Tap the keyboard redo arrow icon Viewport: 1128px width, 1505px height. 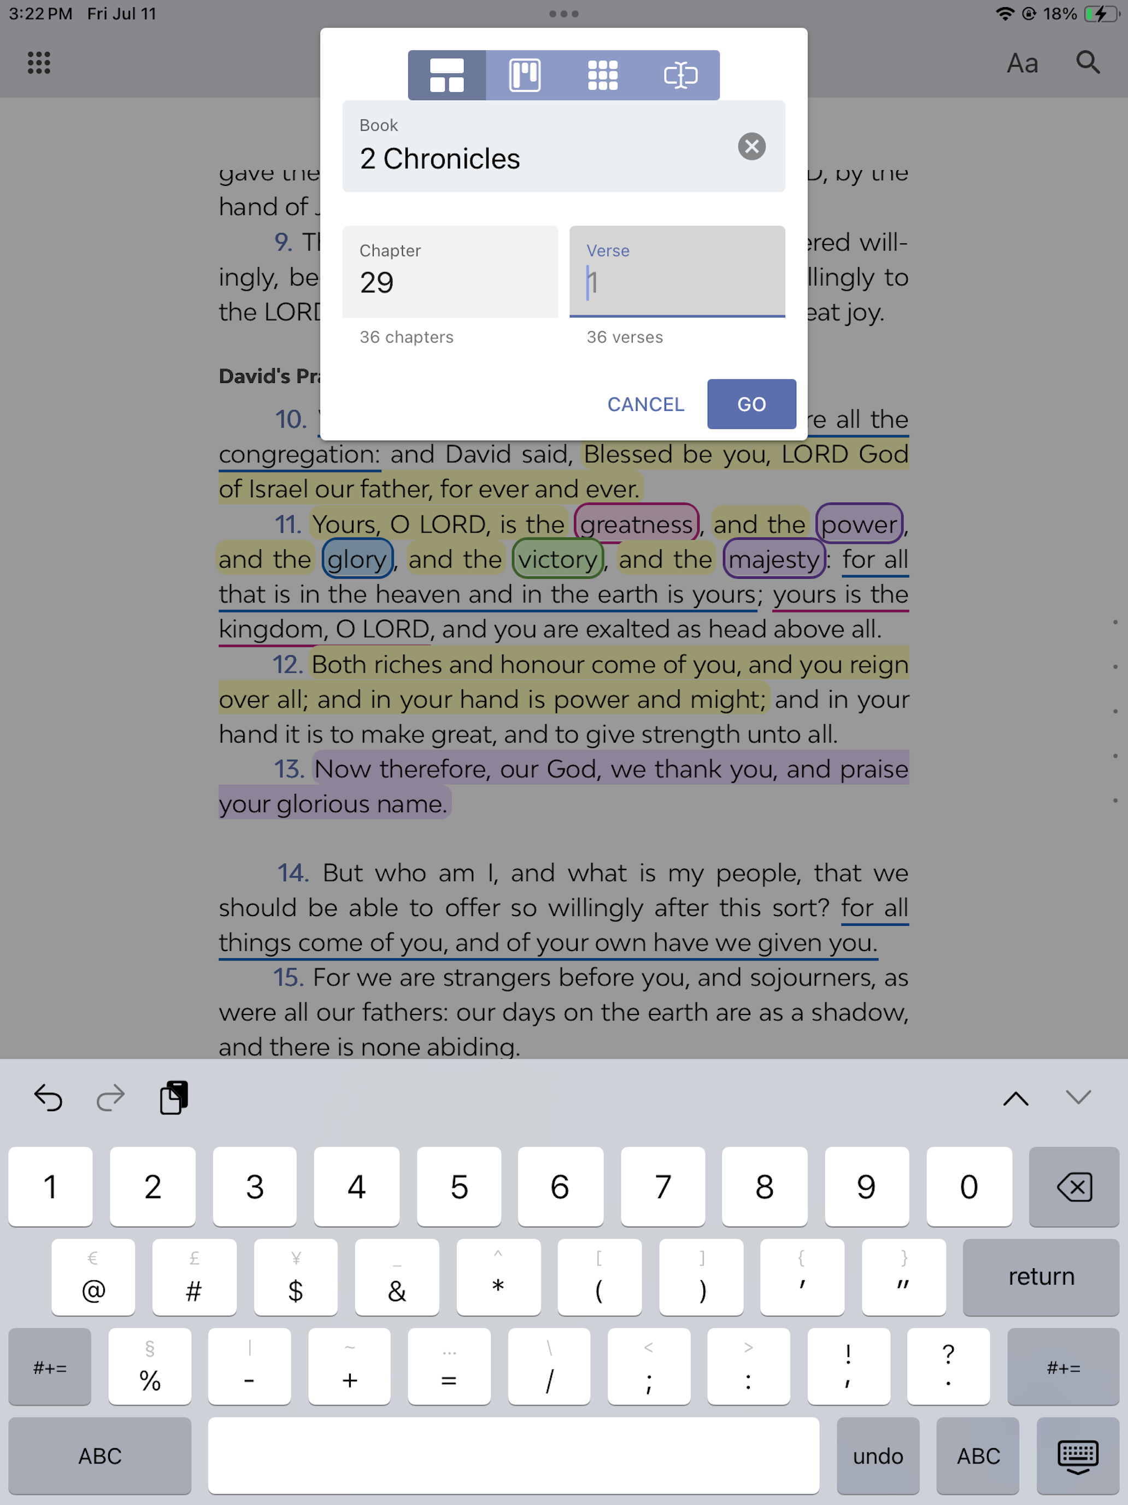click(110, 1098)
